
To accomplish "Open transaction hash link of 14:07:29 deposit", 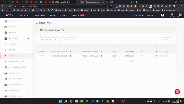I will (x=60, y=56).
